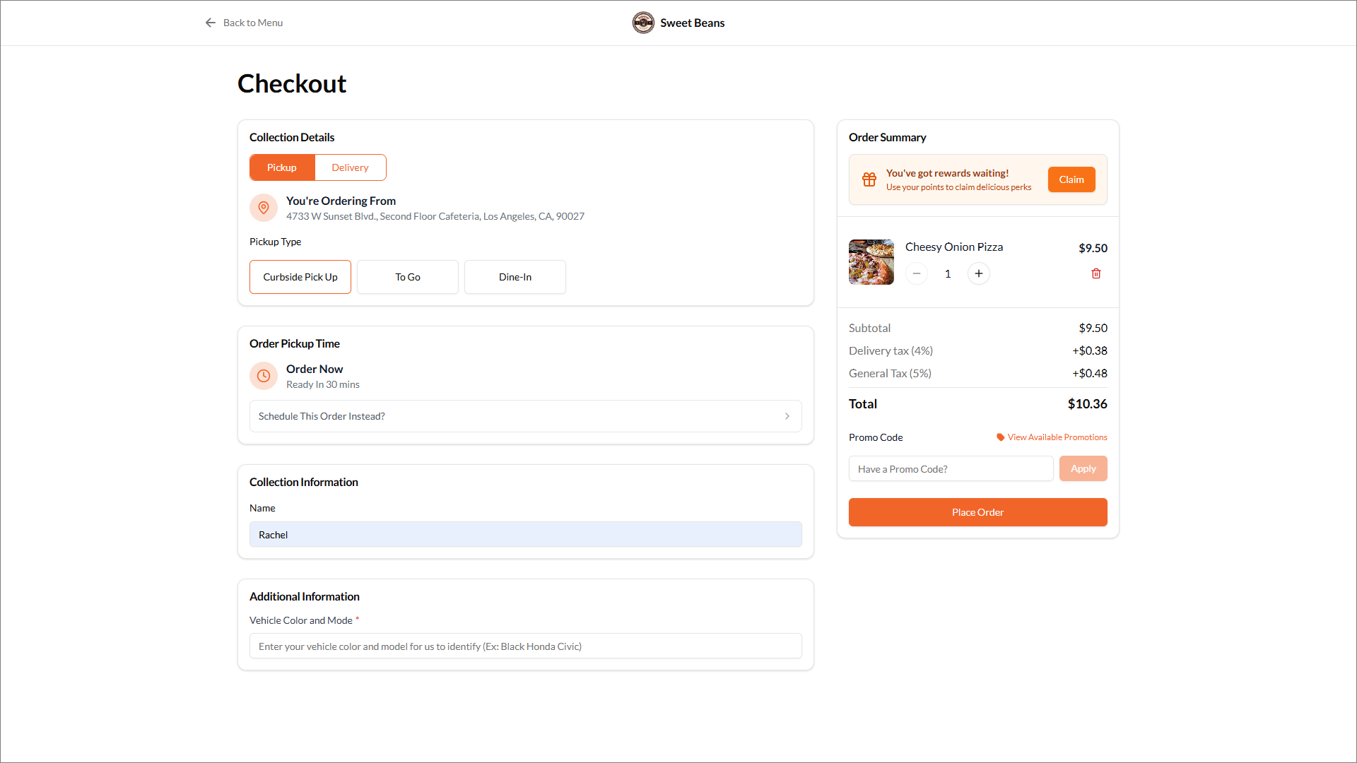Click the back arrow icon
Image resolution: width=1357 pixels, height=763 pixels.
[210, 23]
